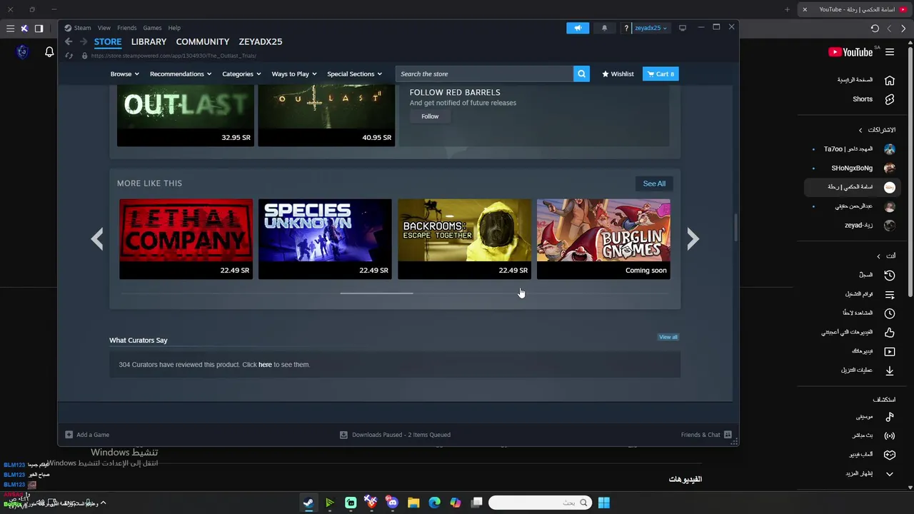Click the More Like This carousel scrollbar handle
Screen dimensions: 914x514
click(x=376, y=293)
